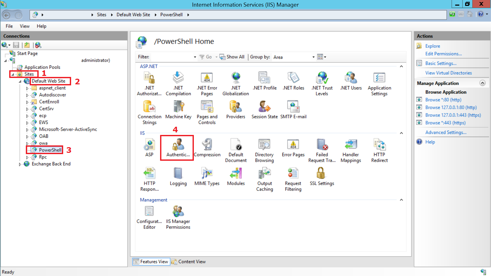Open the Group by Area dropdown
Viewport: 491px width, 276px height.
313,57
